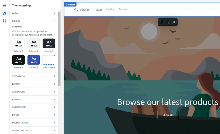The height and width of the screenshot is (134, 220).
Task: Open the Sections panel icon in sidebar
Action: pos(4,6)
